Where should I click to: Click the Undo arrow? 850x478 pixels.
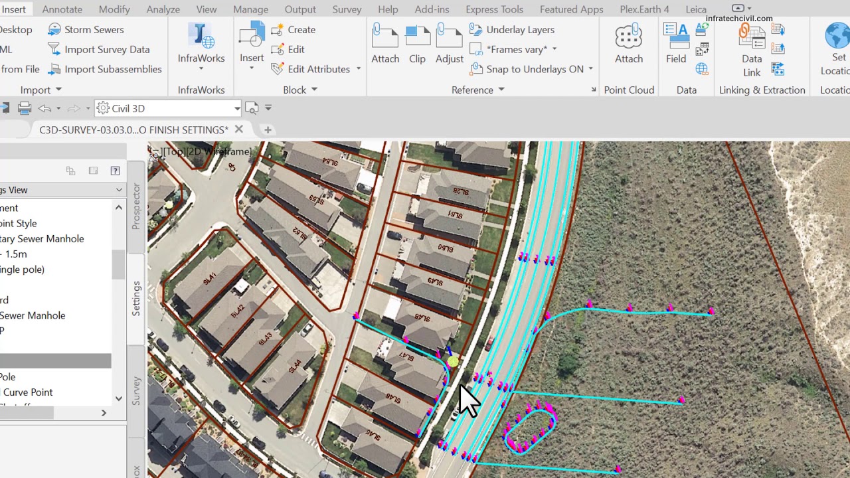pyautogui.click(x=44, y=108)
